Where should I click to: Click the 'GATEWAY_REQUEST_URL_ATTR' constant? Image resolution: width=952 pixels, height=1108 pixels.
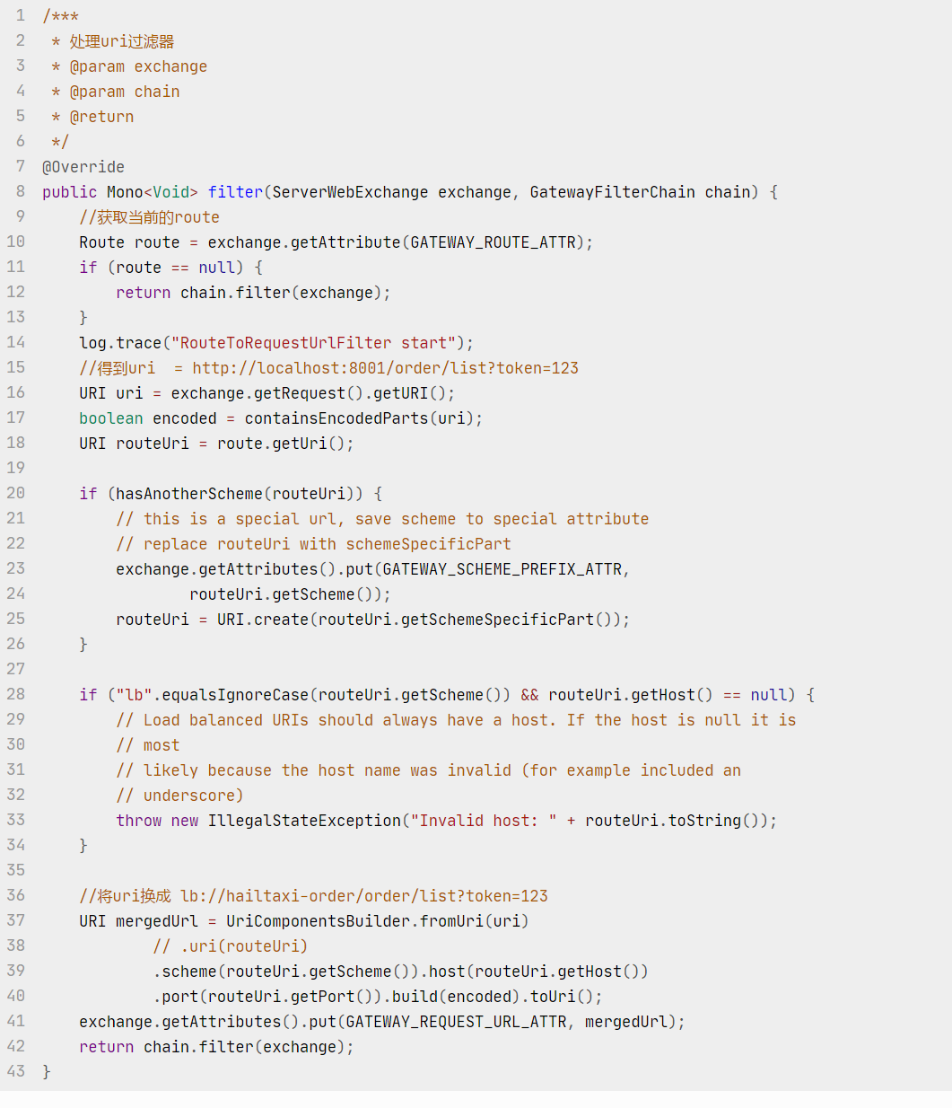[x=456, y=1022]
